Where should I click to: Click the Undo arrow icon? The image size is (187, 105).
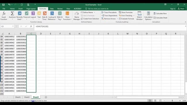[9, 5]
